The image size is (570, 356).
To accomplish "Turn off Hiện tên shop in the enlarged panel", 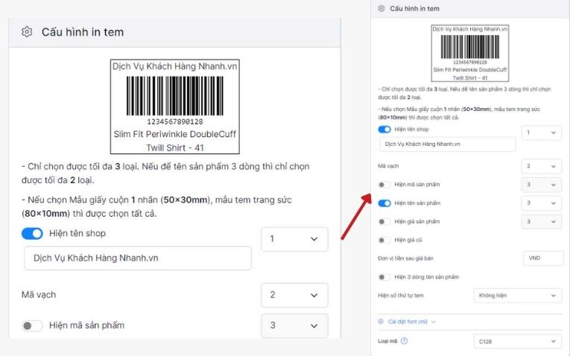I will point(32,234).
